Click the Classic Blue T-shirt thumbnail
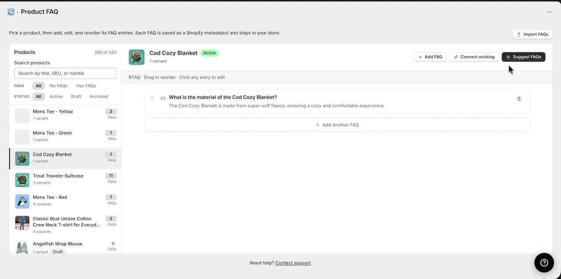The width and height of the screenshot is (561, 279). [22, 223]
